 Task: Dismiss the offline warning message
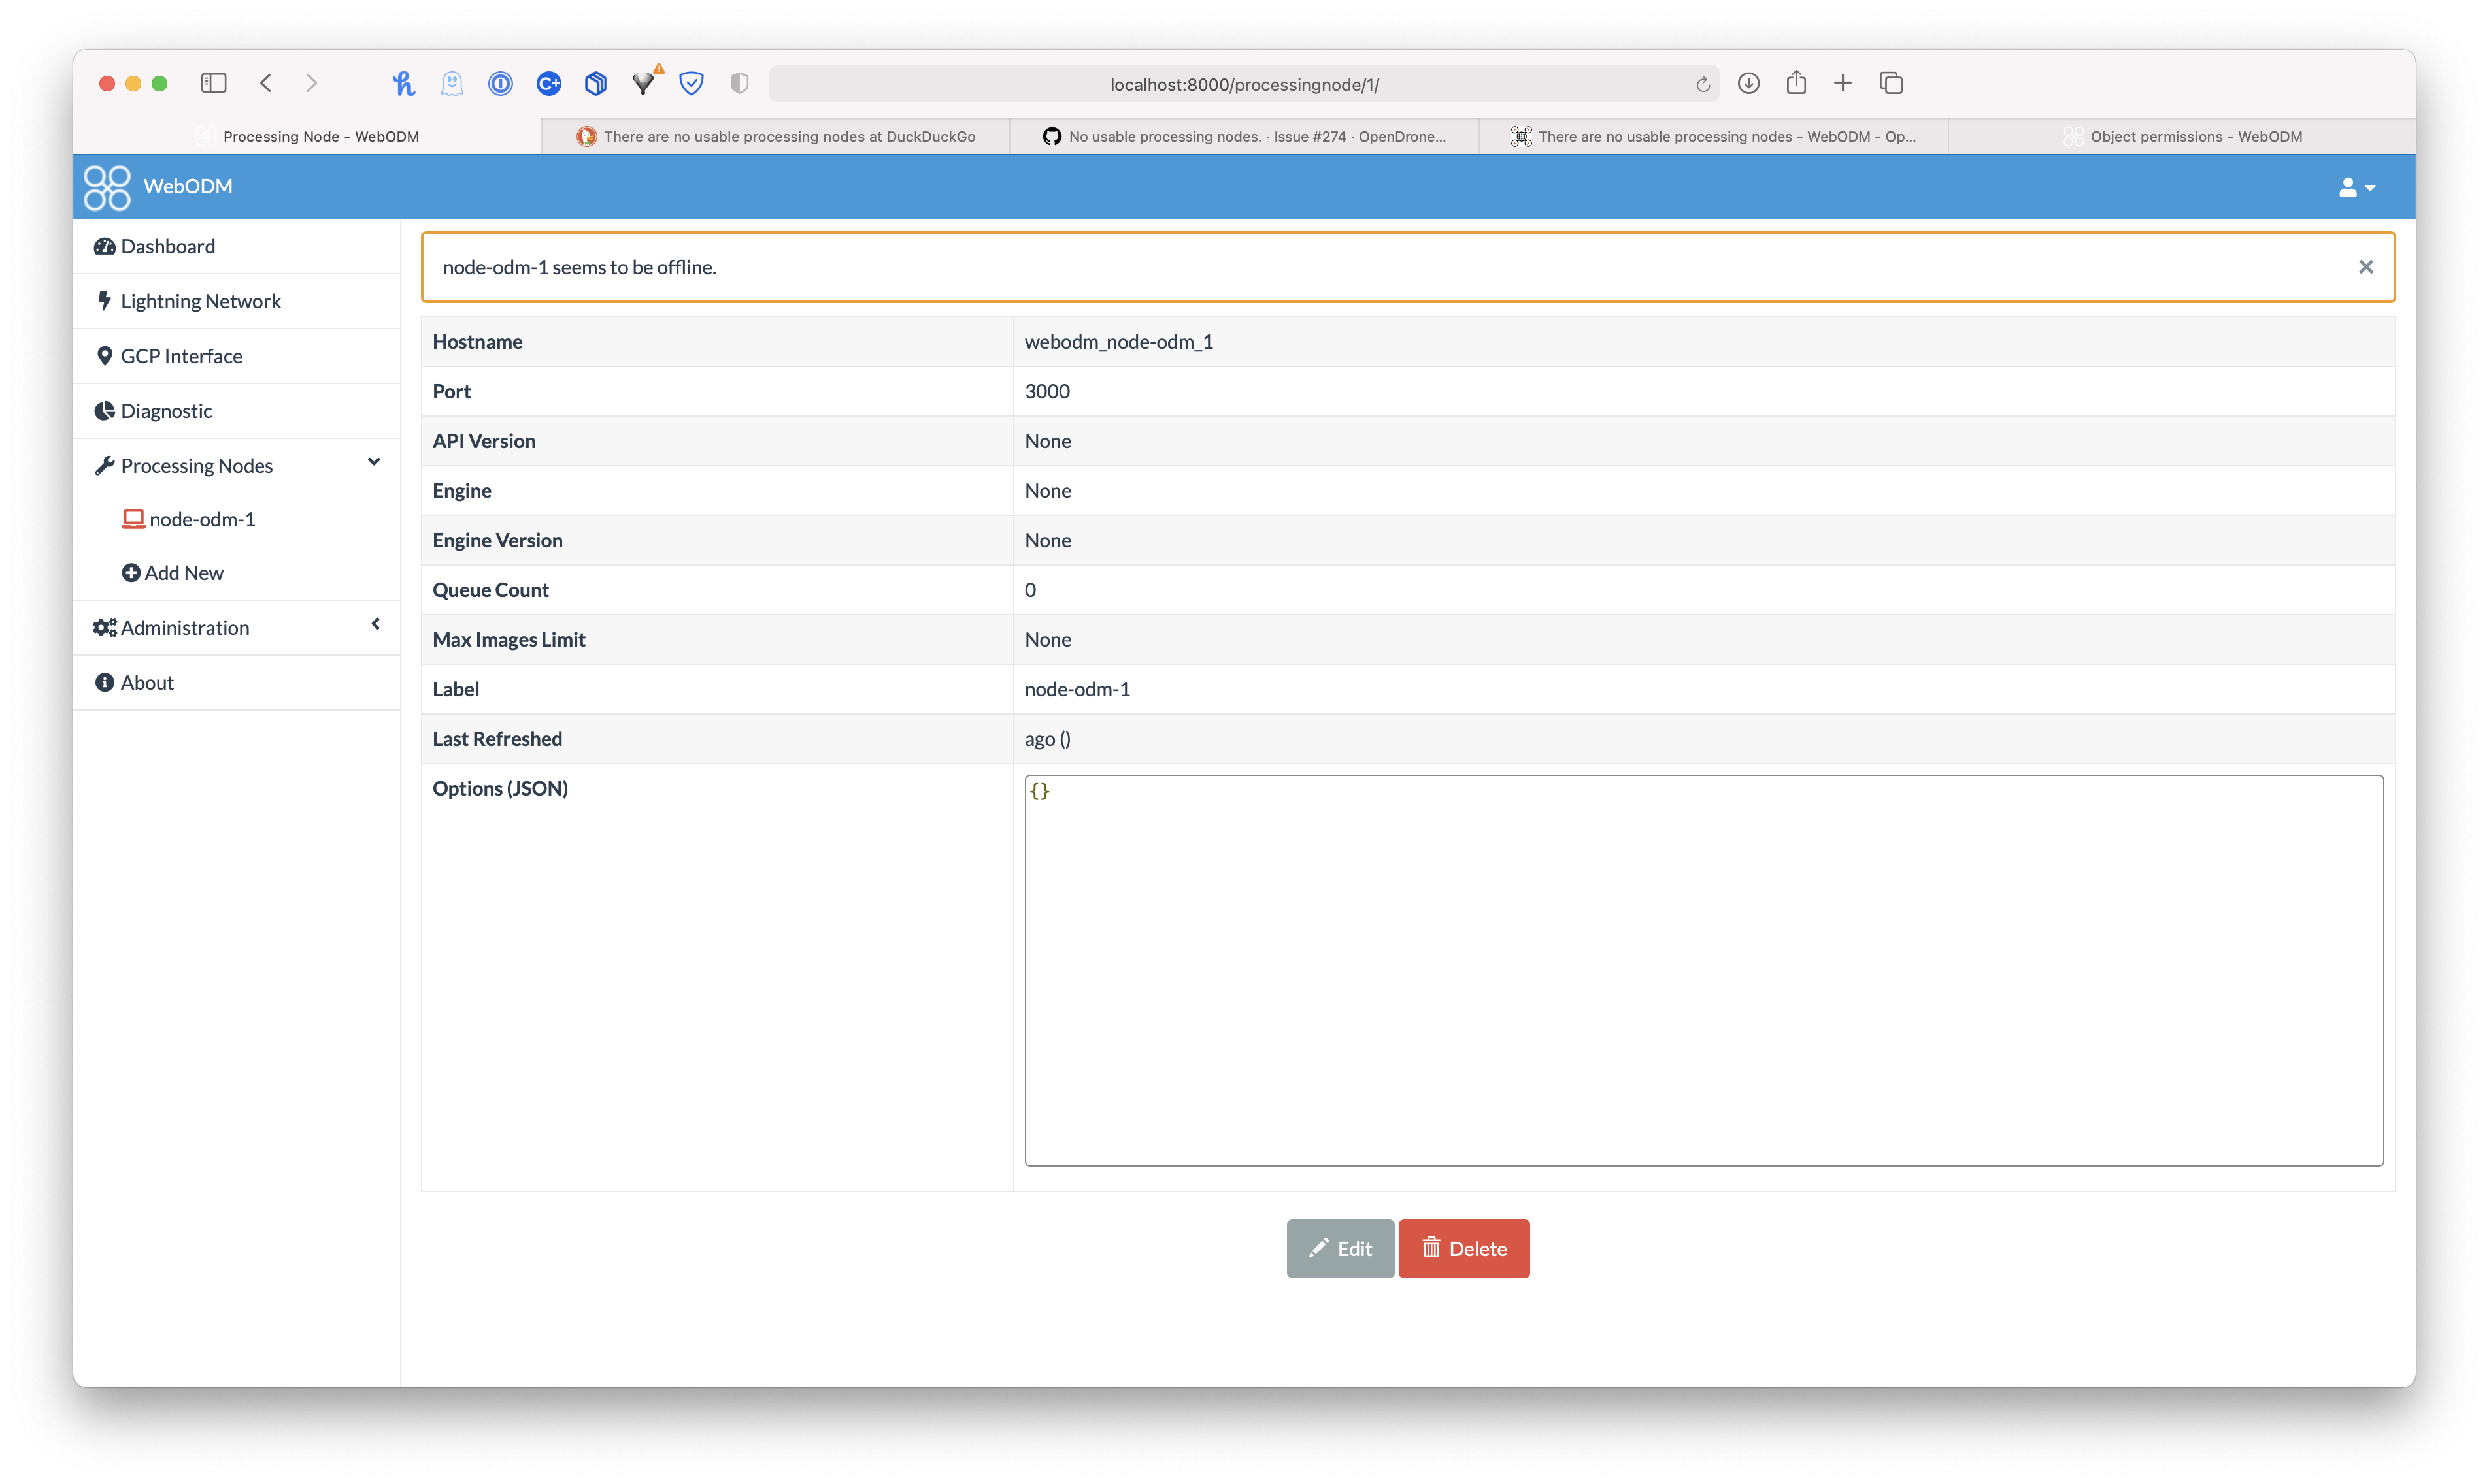click(2365, 267)
